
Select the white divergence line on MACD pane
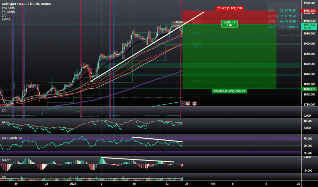(x=138, y=160)
